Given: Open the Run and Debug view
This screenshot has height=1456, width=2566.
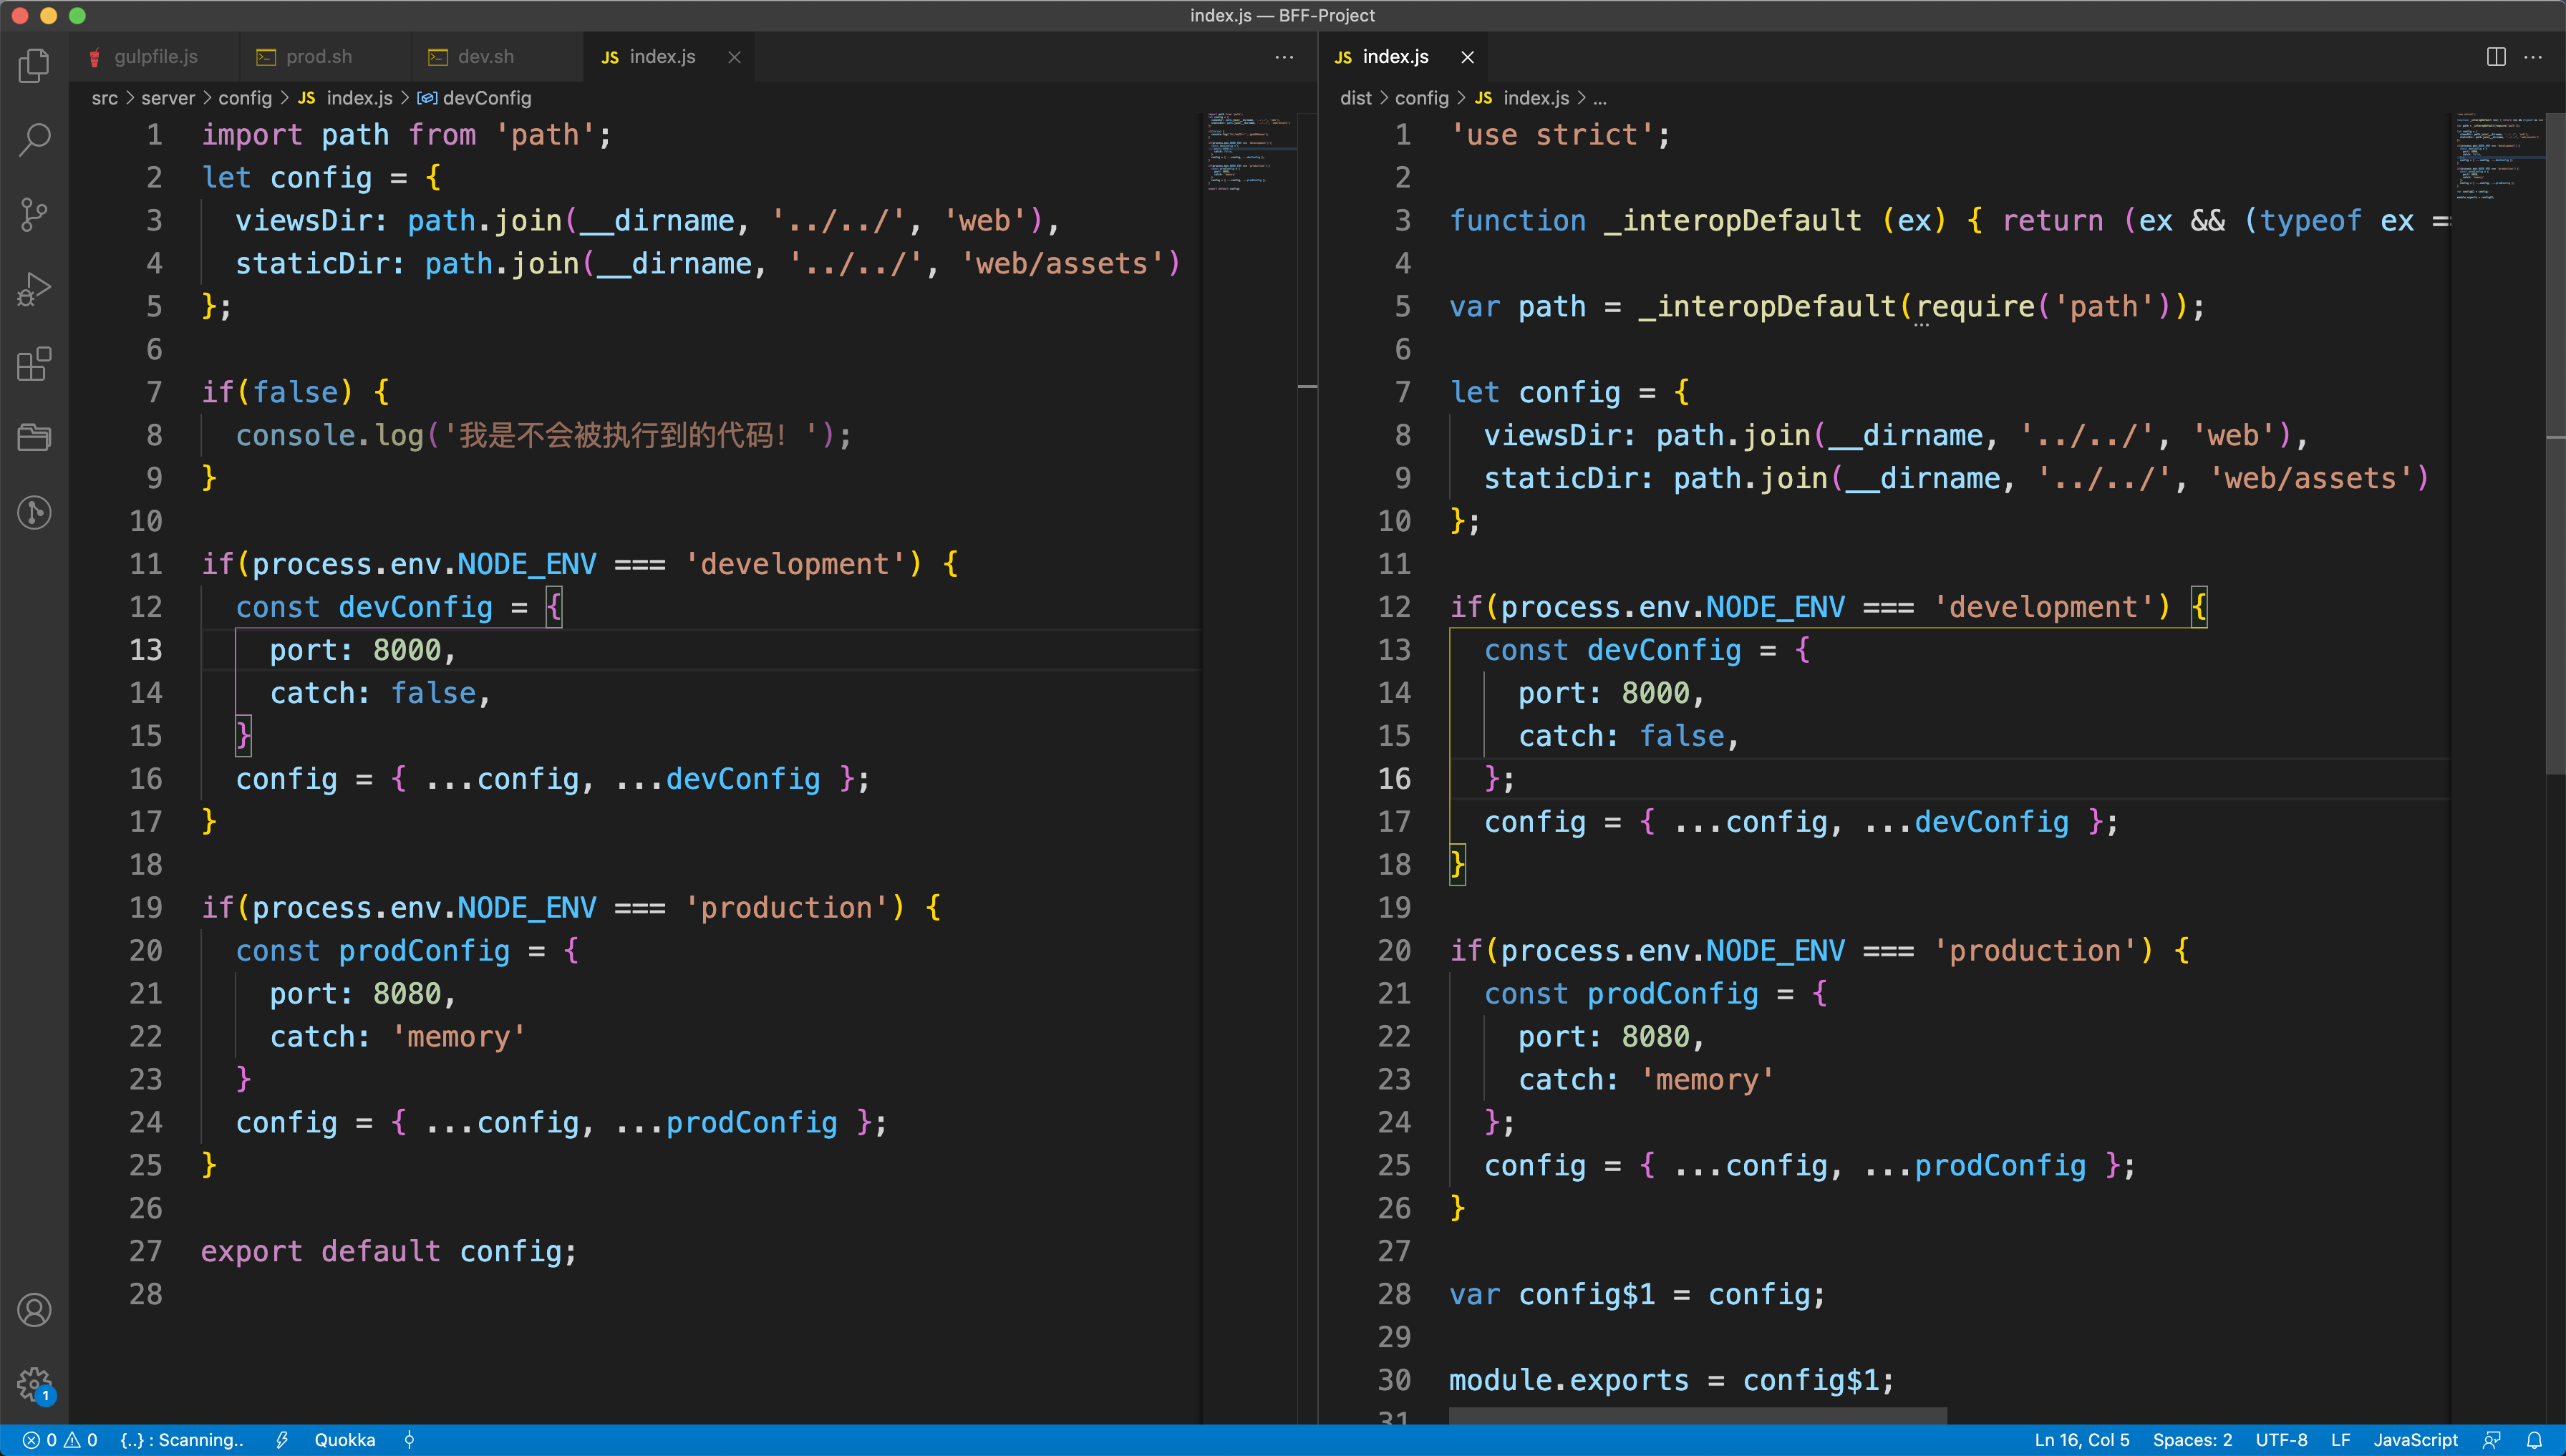Looking at the screenshot, I should coord(34,289).
